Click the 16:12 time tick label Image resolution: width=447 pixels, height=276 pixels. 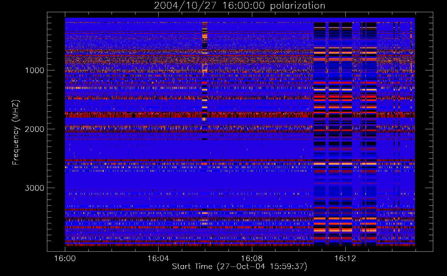coord(345,259)
